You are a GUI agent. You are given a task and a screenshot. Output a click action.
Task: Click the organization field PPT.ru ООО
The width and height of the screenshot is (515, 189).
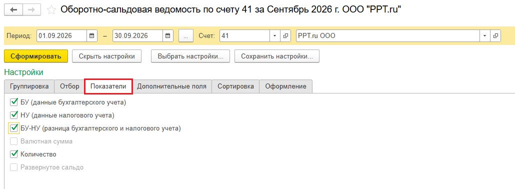tap(388, 36)
